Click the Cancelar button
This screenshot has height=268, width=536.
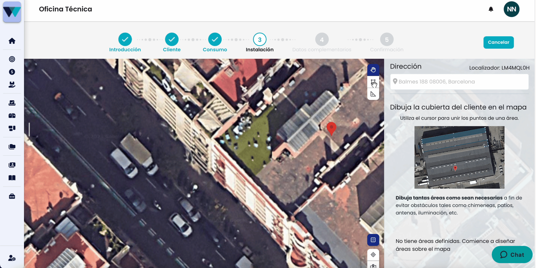(499, 42)
